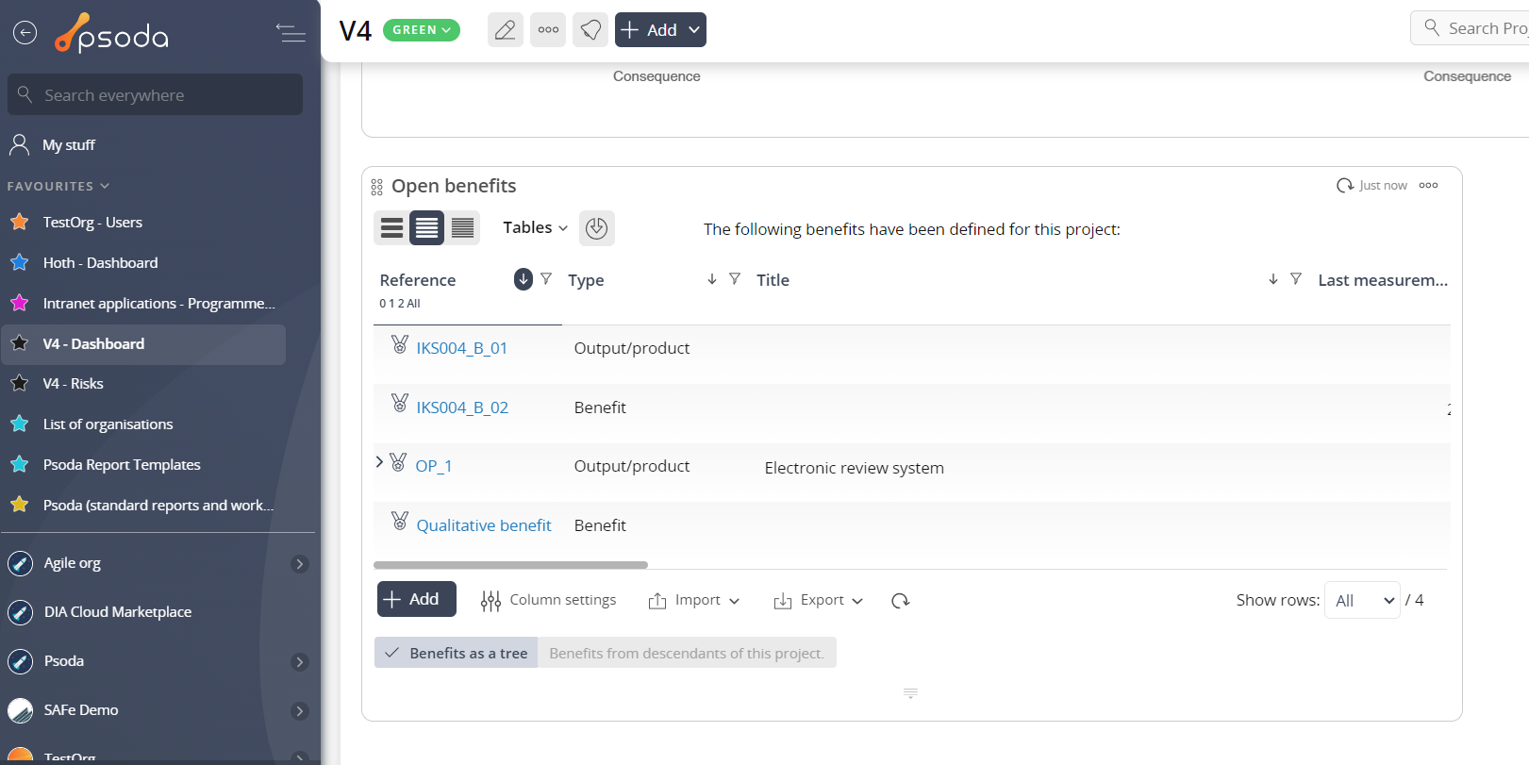Click the refresh table icon beside Export

tap(901, 601)
